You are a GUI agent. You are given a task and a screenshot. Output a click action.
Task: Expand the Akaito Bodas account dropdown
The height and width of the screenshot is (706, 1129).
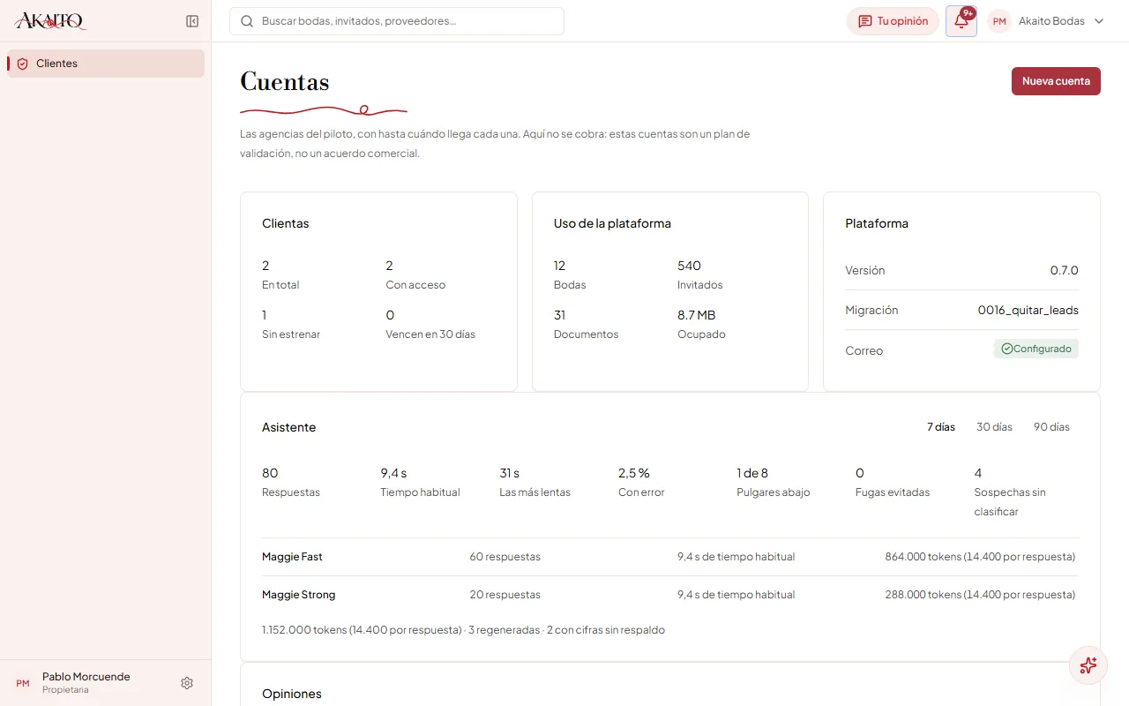pyautogui.click(x=1047, y=21)
